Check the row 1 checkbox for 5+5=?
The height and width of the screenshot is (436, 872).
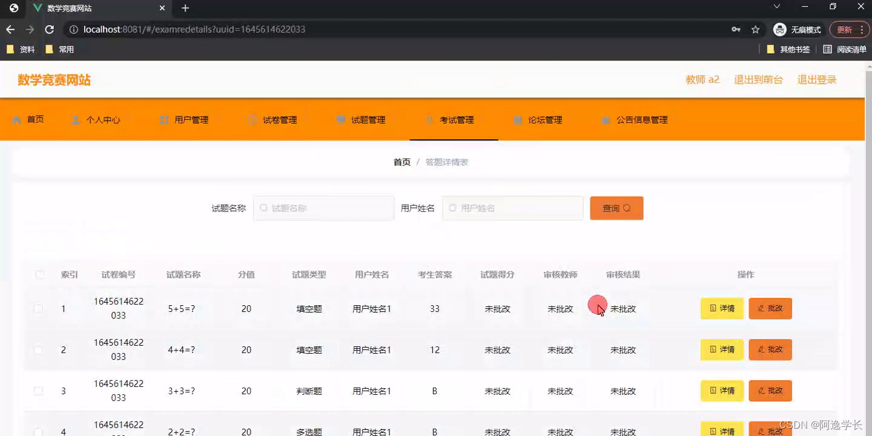click(38, 309)
